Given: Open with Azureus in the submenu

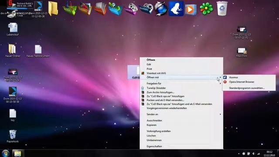Looking at the screenshot, I should click(249, 77).
